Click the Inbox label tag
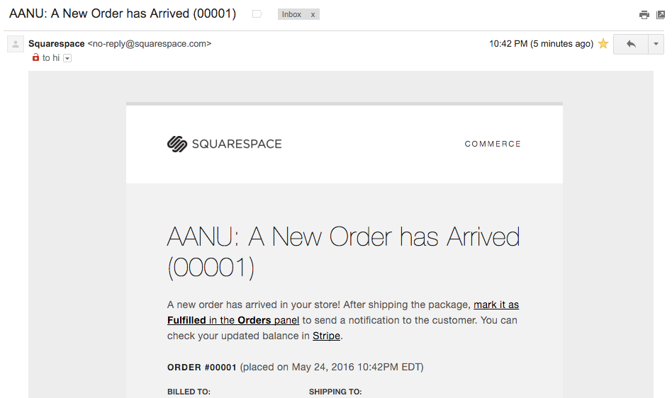The height and width of the screenshot is (398, 672). (x=291, y=15)
